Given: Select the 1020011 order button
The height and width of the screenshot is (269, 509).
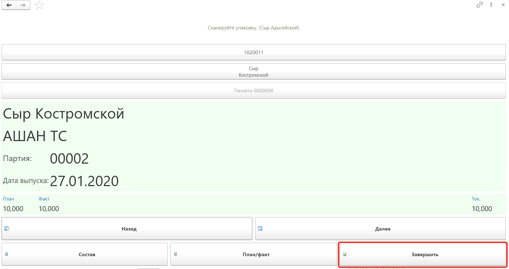Looking at the screenshot, I should pyautogui.click(x=253, y=52).
